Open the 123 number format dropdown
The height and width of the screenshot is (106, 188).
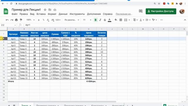pyautogui.click(x=58, y=20)
